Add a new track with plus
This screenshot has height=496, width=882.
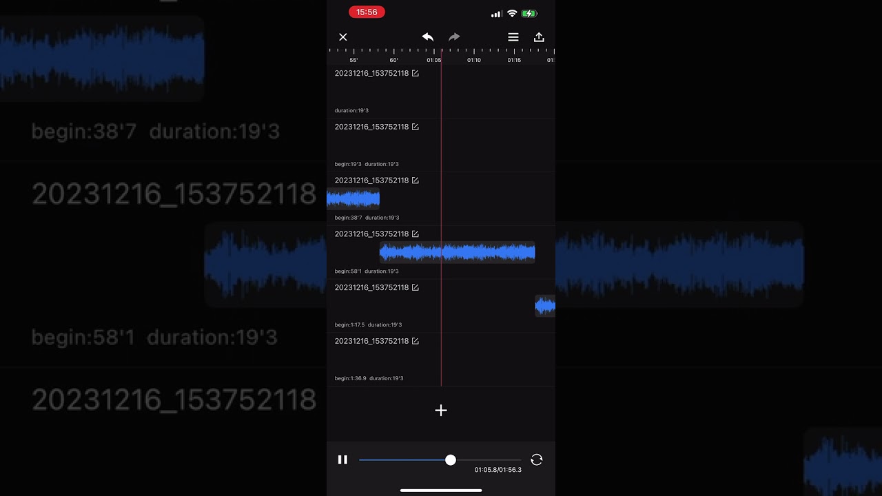click(441, 411)
